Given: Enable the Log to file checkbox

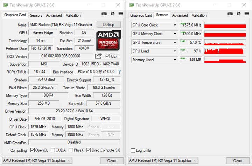Looking at the screenshot, I should 133,150.
